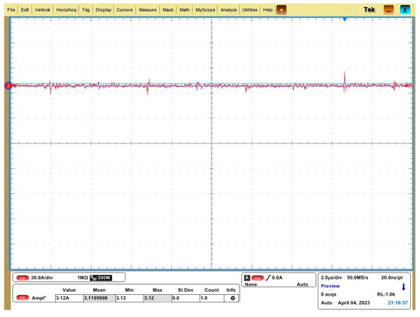
Task: Open the Cursors menu
Action: (x=124, y=10)
